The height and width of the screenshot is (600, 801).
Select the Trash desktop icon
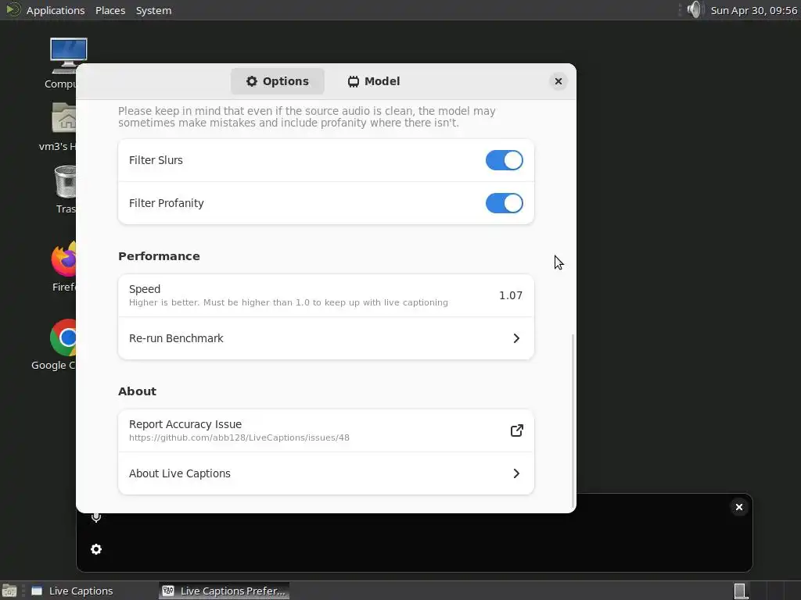tap(66, 189)
